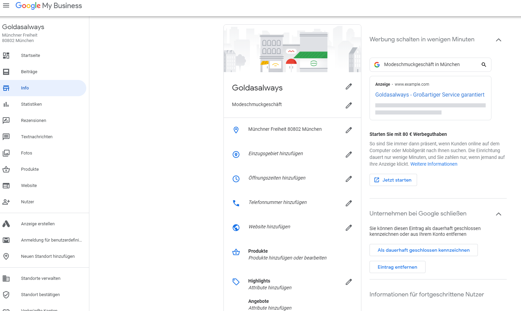The height and width of the screenshot is (311, 521).
Task: Click Öffnungszeiten hinzufügen text
Action: point(277,178)
